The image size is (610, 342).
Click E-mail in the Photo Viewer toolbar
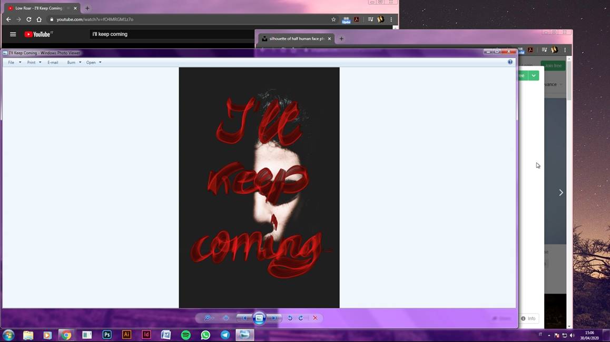click(53, 63)
